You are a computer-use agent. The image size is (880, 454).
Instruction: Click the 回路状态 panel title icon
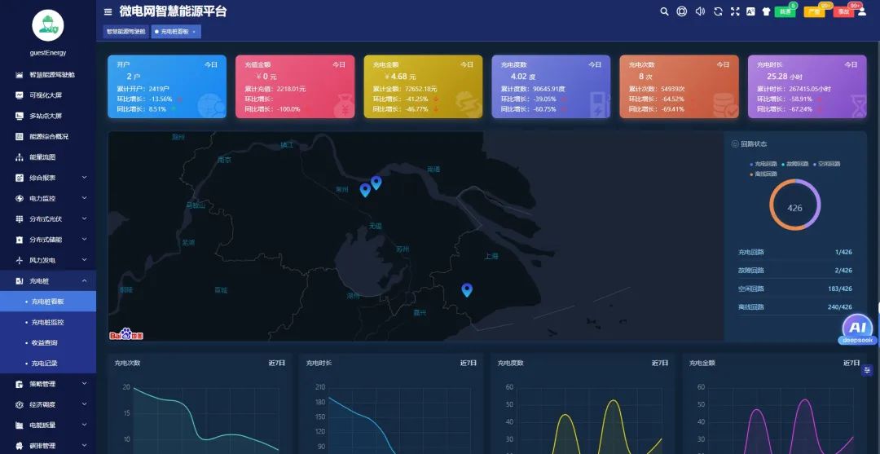pyautogui.click(x=735, y=144)
